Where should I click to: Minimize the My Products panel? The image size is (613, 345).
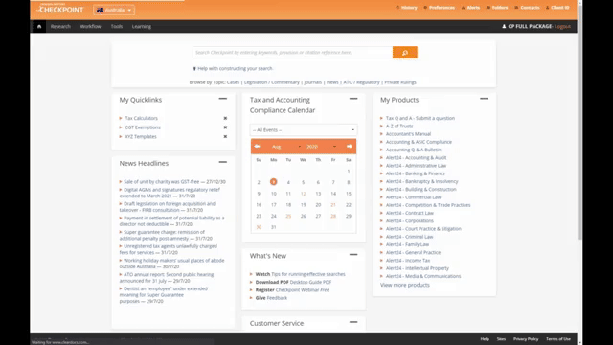coord(484,99)
